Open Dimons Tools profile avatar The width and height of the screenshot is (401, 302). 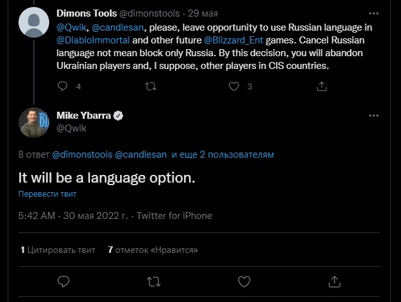pos(34,22)
